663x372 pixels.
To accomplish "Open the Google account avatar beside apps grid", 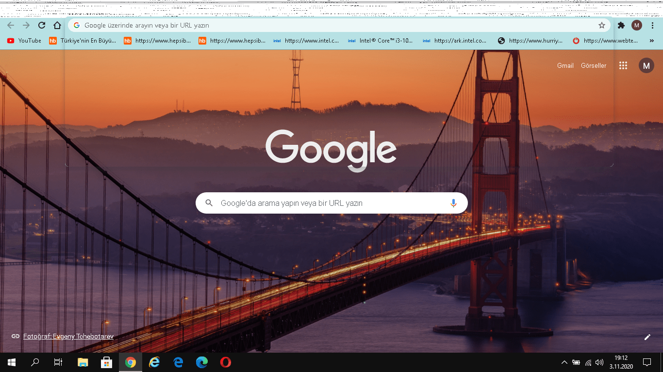I will click(646, 65).
